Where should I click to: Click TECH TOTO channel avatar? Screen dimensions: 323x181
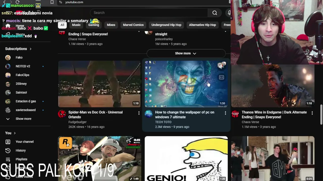pos(148,114)
